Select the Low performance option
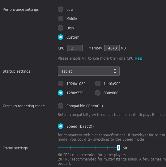 [61, 9]
